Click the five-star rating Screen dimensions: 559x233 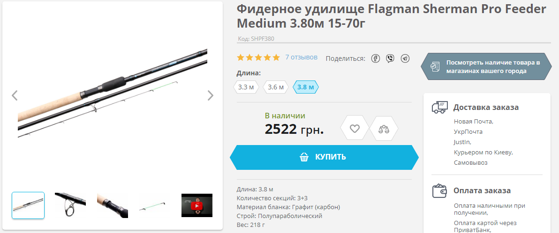(258, 57)
